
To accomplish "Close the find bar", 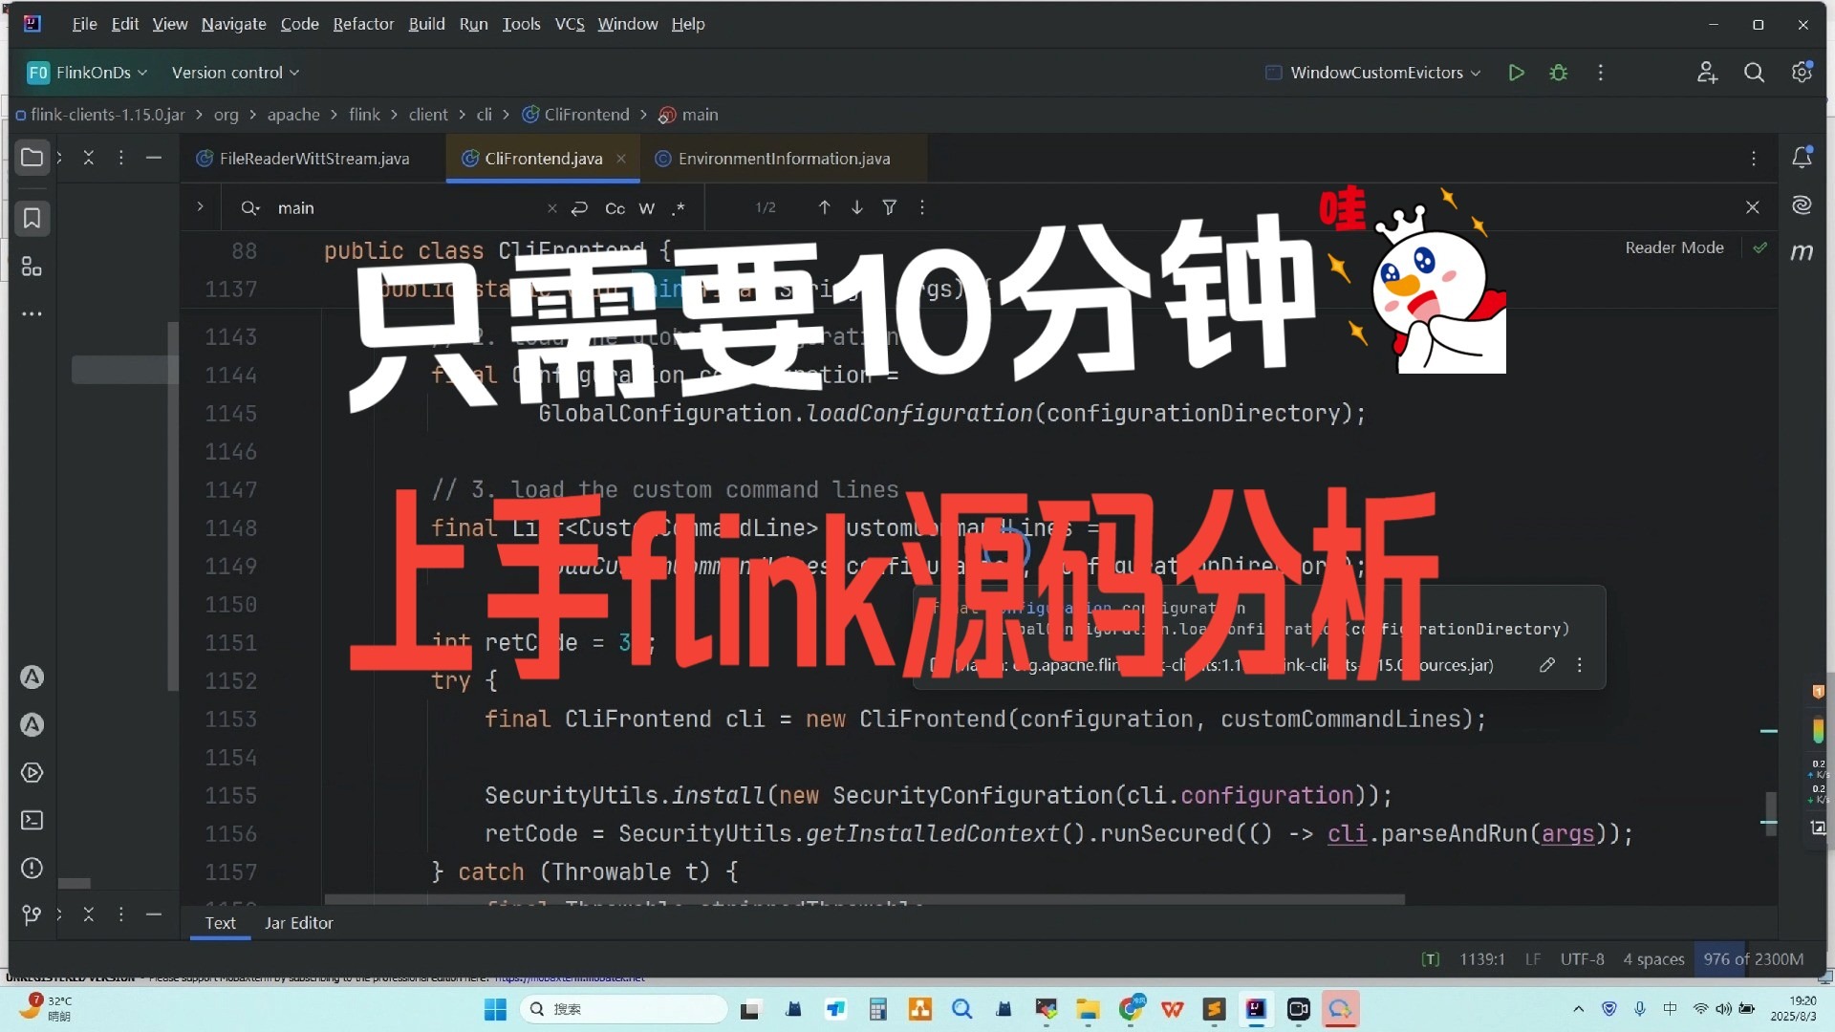I will coord(1753,207).
